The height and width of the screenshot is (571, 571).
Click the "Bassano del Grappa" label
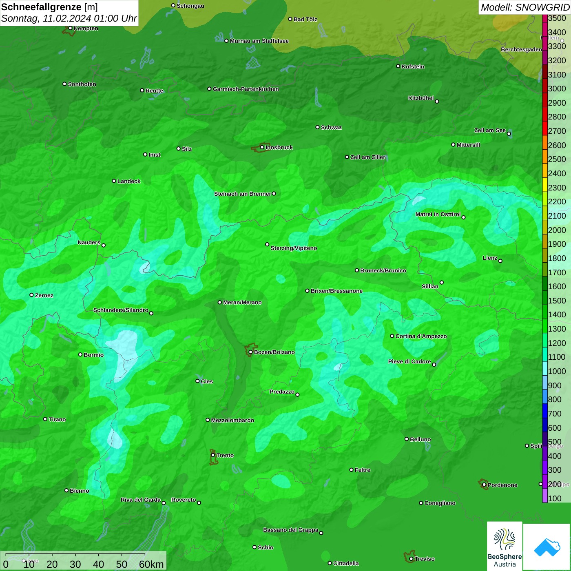pos(291,530)
